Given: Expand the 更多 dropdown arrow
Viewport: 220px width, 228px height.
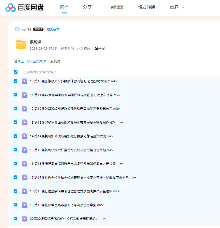Looking at the screenshot, I should tap(183, 8).
